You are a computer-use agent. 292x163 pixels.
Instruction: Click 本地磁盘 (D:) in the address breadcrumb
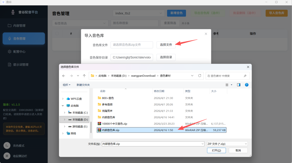pyautogui.click(x=119, y=76)
